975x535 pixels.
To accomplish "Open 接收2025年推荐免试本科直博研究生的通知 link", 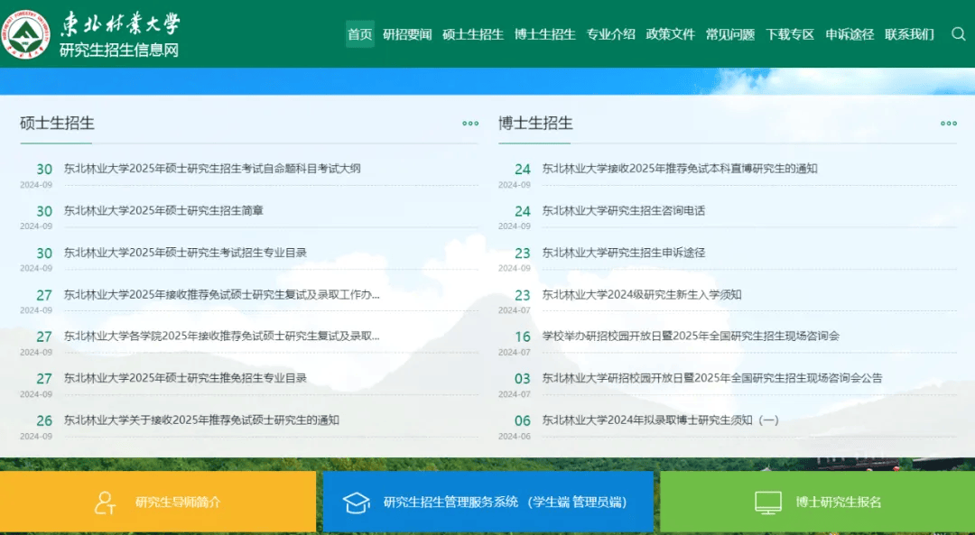I will (680, 169).
